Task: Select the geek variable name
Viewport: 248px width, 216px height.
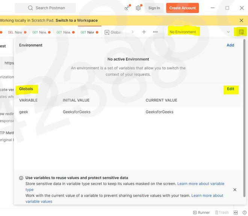Action: (x=24, y=112)
